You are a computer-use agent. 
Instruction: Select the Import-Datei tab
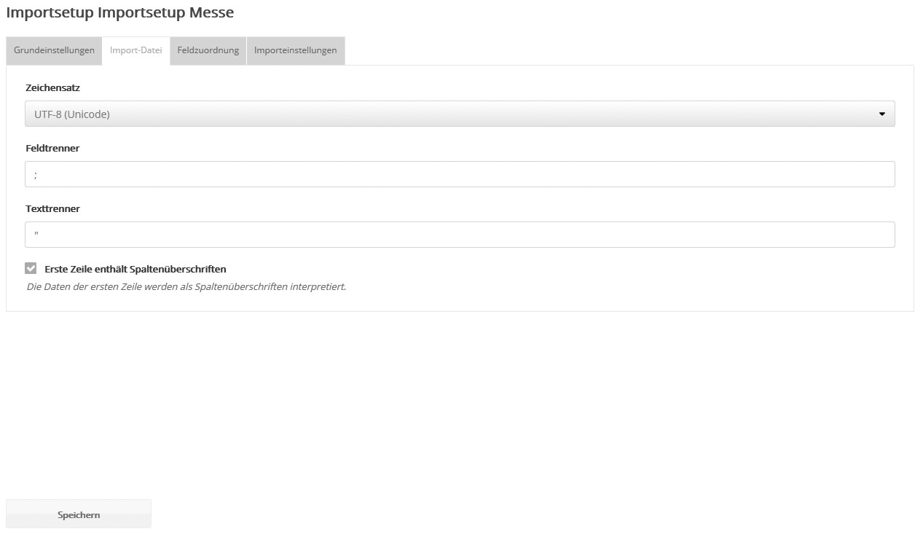[135, 50]
